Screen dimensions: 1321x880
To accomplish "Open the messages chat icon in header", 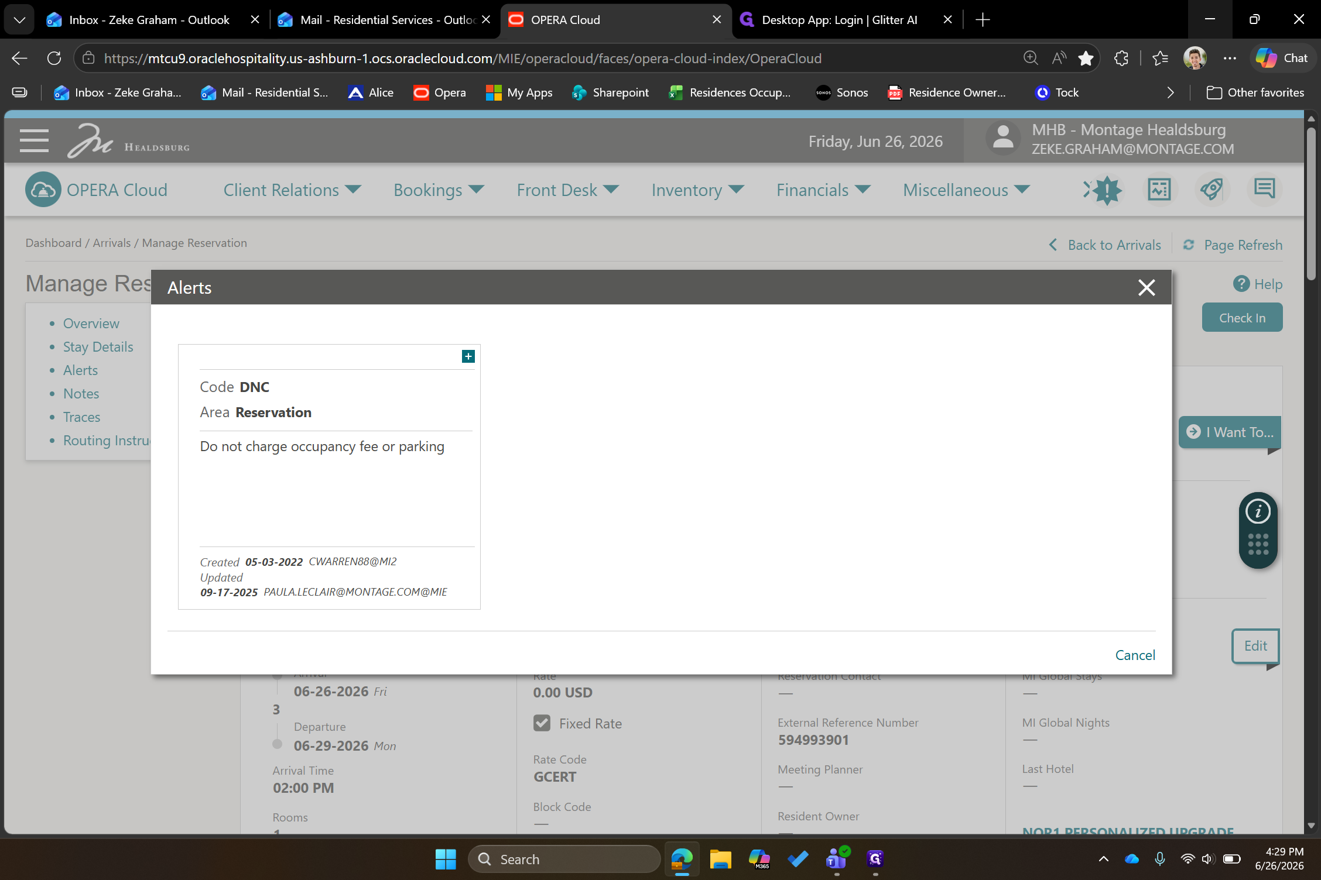I will tap(1265, 188).
